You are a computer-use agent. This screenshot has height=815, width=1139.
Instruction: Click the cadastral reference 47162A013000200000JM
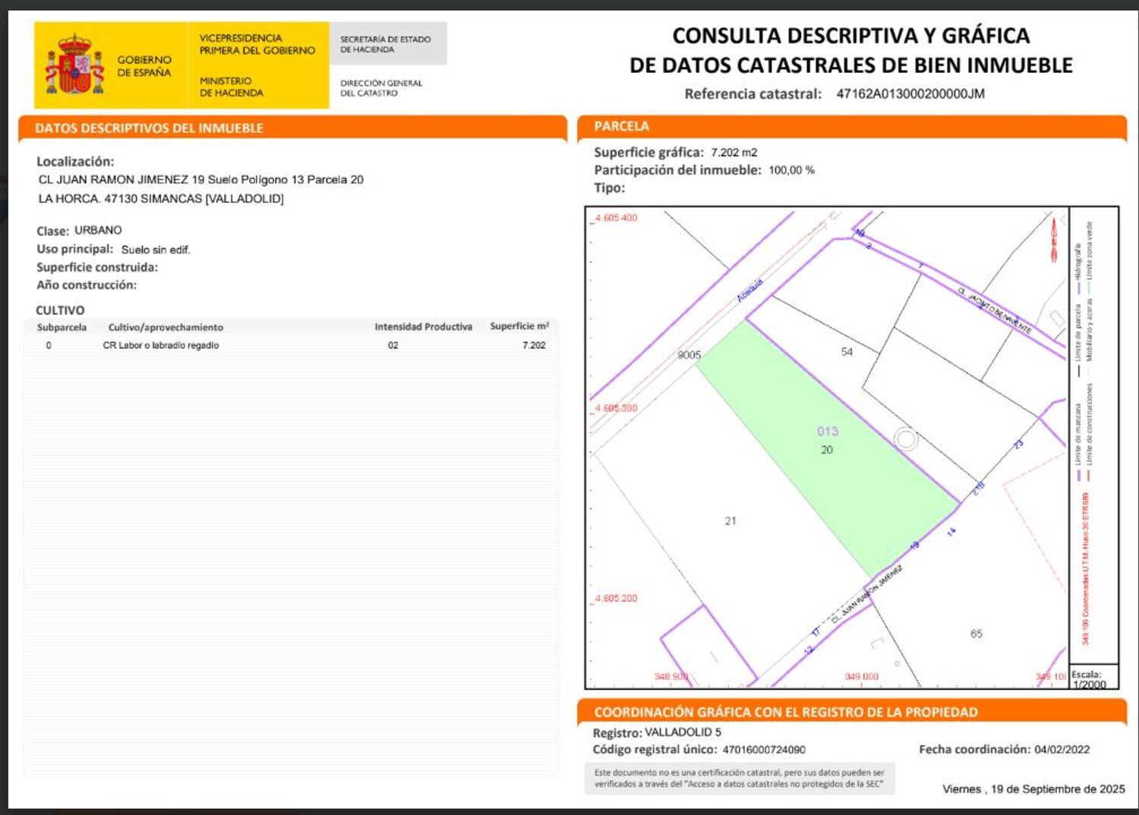click(910, 96)
